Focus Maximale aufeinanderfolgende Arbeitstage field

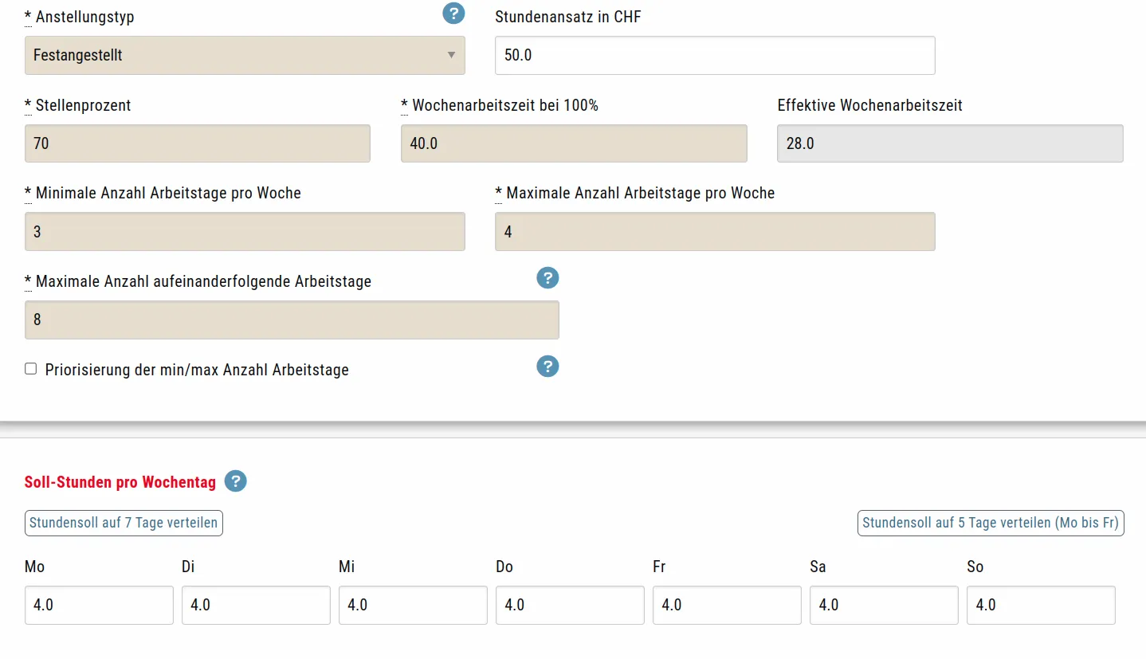[x=292, y=320]
